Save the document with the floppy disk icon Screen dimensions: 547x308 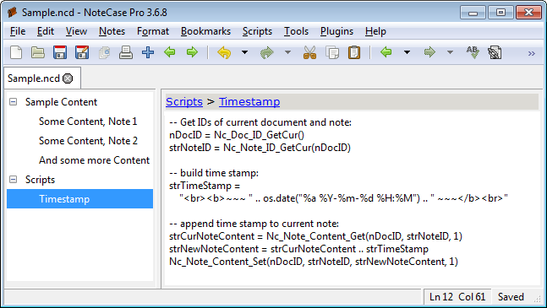click(x=60, y=53)
